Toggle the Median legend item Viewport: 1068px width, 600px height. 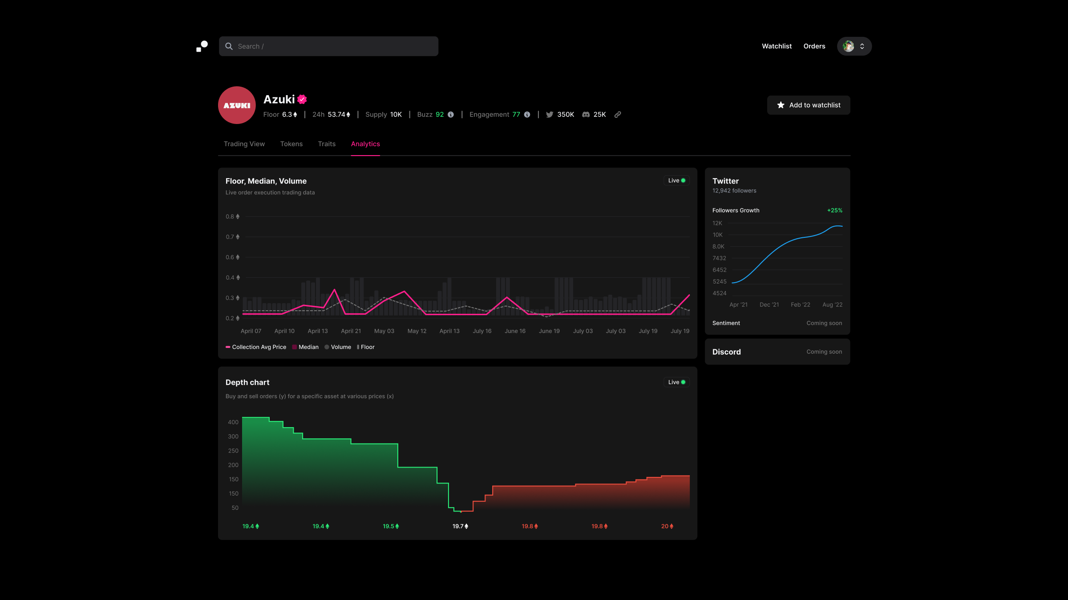click(305, 347)
